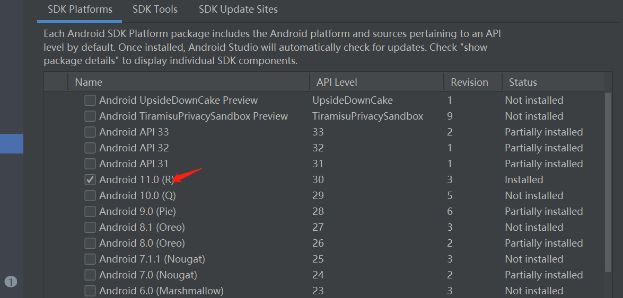The image size is (623, 298).
Task: Check the Android 10.0 (Q) checkbox
Action: coord(90,196)
